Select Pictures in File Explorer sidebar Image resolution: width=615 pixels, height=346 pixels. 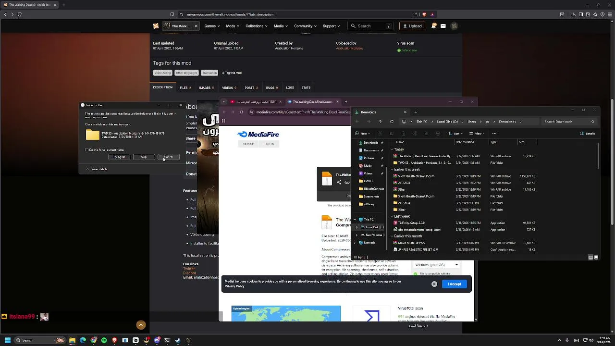[x=369, y=158]
